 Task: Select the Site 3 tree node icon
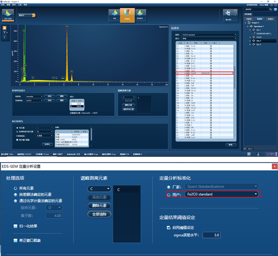253,41
